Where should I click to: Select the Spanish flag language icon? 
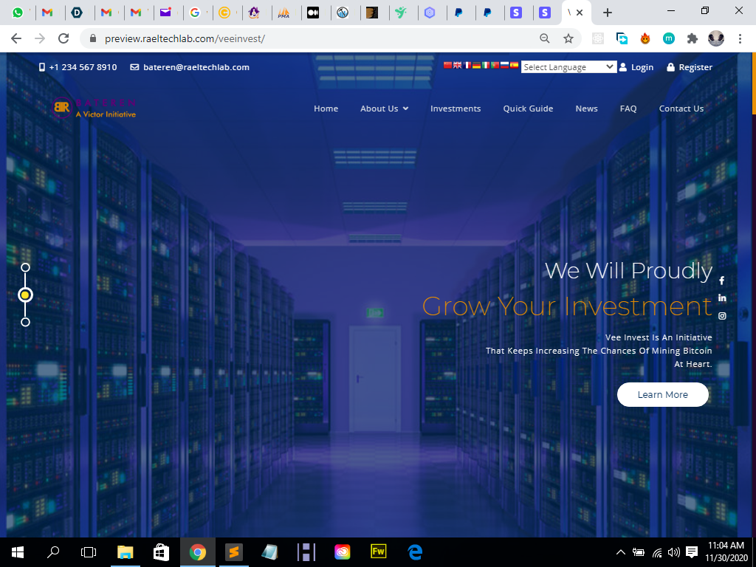coord(514,65)
